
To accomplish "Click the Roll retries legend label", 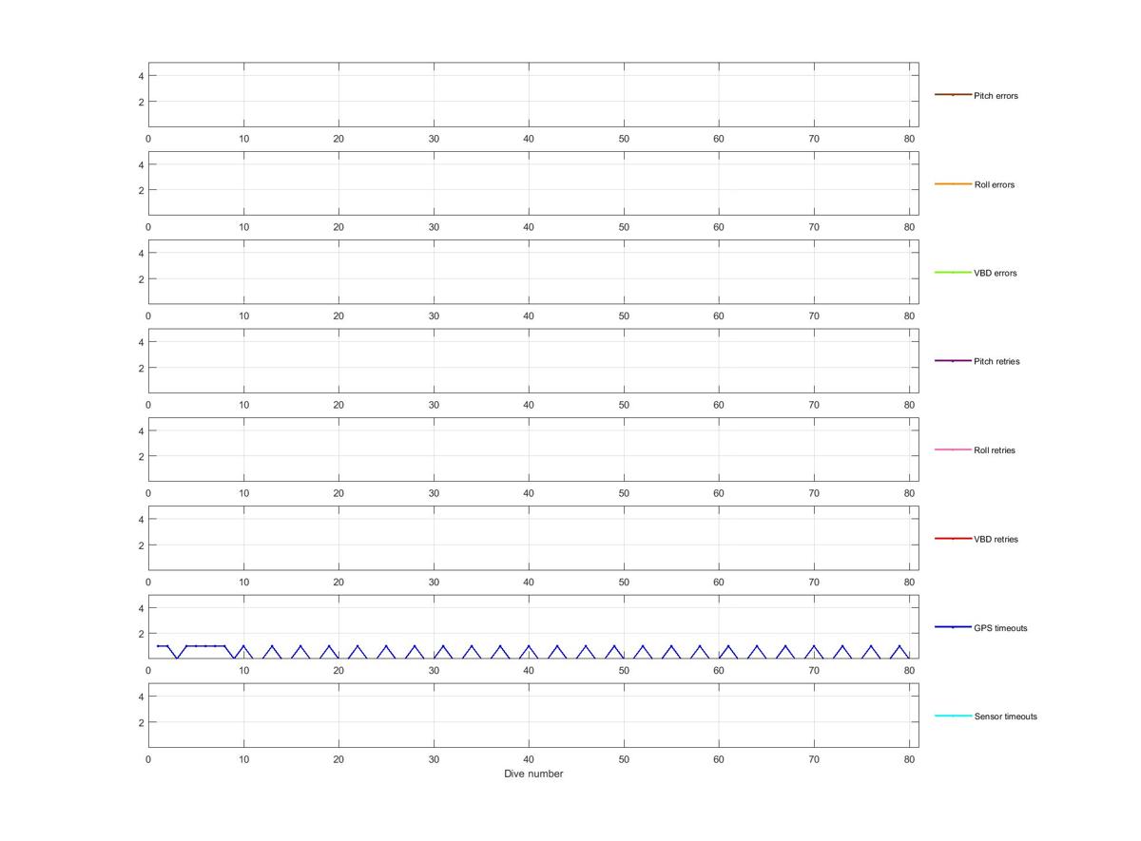I will [995, 450].
